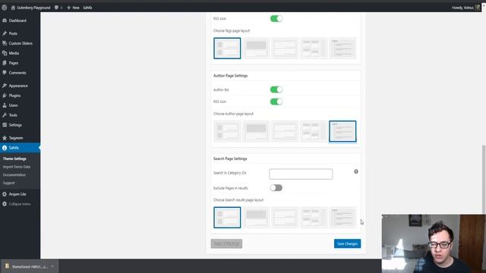
Task: Open the comments bubble in the admin bar
Action: point(56,8)
